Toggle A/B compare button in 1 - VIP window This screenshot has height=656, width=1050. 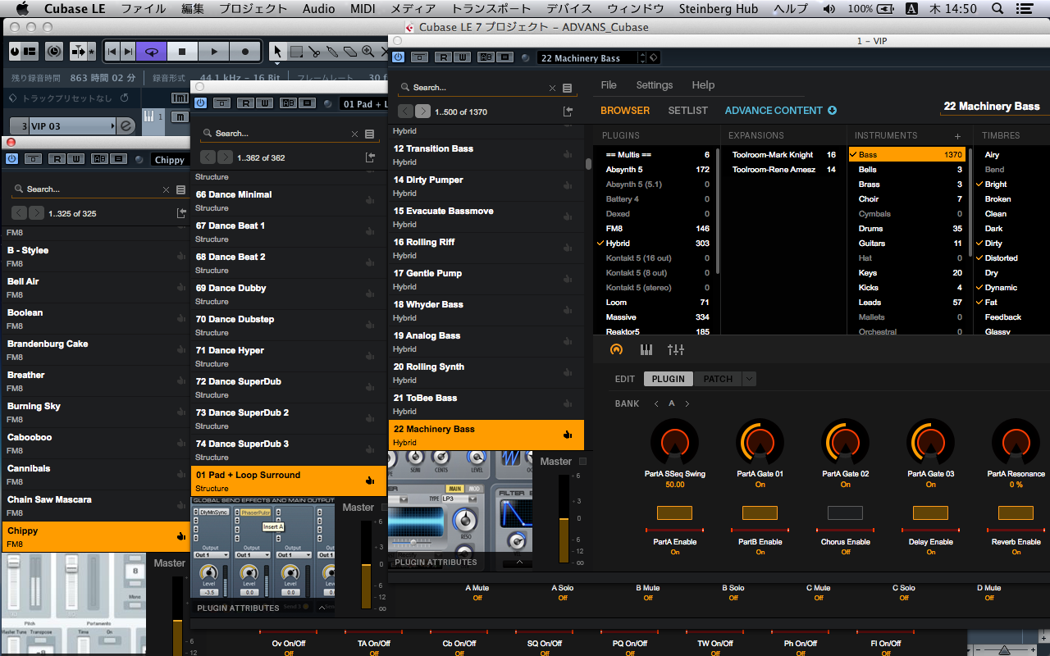[x=486, y=57]
